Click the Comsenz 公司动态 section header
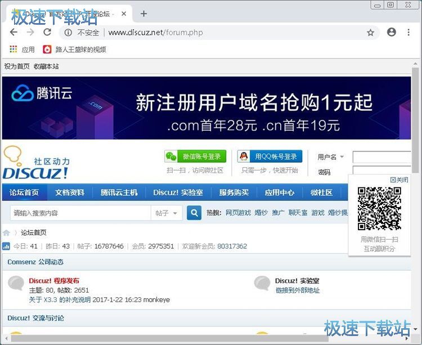Viewport: 422px width, 345px height. [x=35, y=262]
